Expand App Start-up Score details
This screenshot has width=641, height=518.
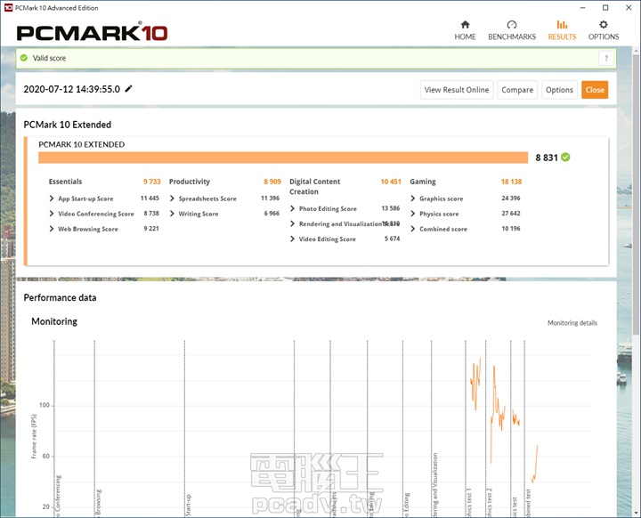(53, 198)
